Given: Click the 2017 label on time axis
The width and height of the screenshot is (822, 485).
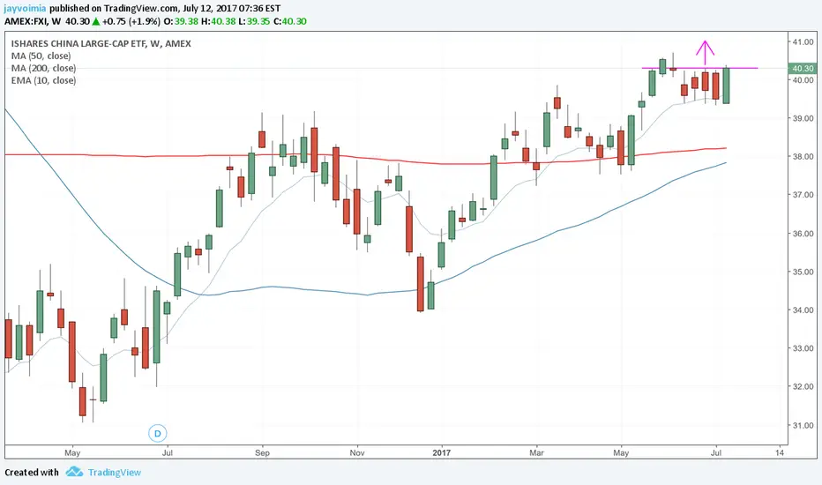Looking at the screenshot, I should [x=441, y=452].
